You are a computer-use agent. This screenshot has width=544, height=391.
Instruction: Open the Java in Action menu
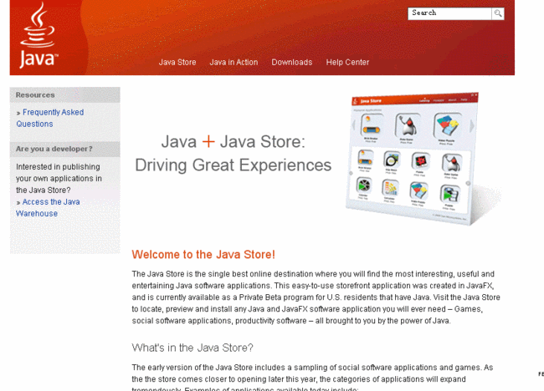(x=234, y=63)
